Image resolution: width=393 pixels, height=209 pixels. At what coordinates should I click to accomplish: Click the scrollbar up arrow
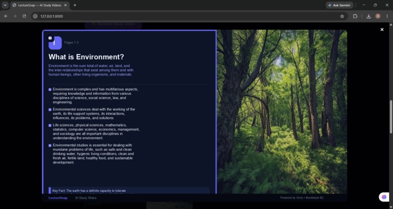[391, 24]
